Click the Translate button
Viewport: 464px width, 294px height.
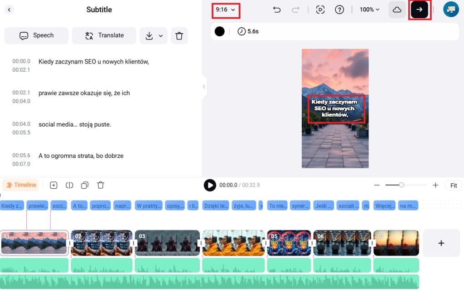point(104,35)
